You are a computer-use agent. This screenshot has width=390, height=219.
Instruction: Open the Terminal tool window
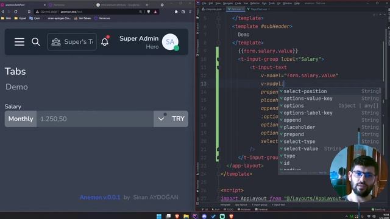[261, 209]
